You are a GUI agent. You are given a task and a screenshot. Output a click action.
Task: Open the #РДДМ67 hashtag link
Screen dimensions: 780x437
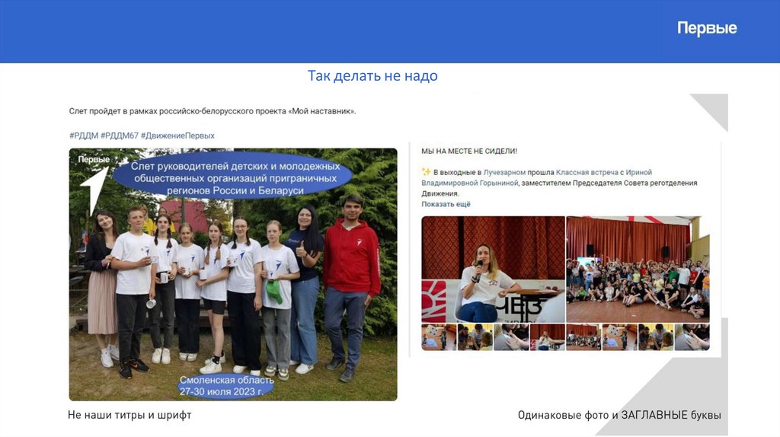pos(120,136)
